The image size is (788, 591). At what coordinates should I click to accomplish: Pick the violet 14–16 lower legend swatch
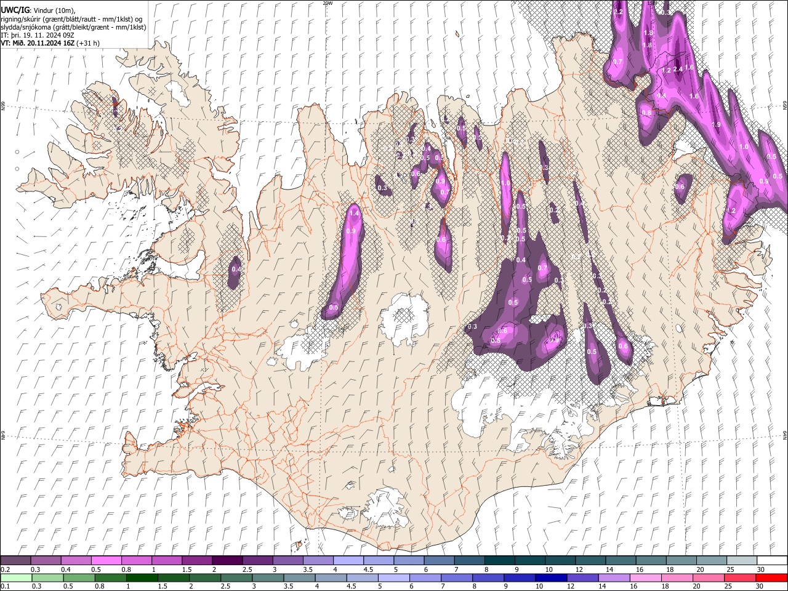pyautogui.click(x=614, y=577)
